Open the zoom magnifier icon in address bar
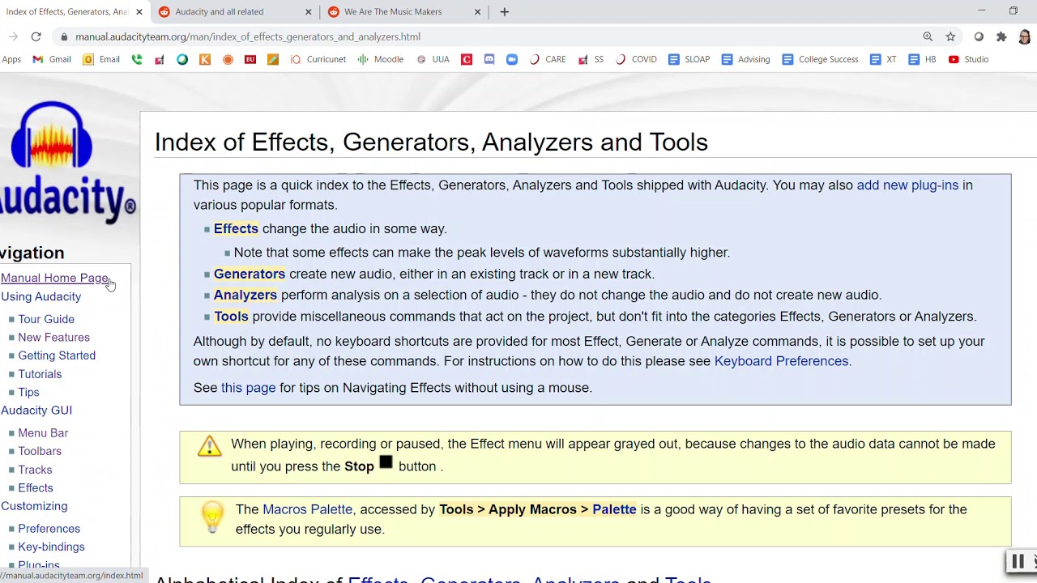The height and width of the screenshot is (583, 1037). click(928, 36)
